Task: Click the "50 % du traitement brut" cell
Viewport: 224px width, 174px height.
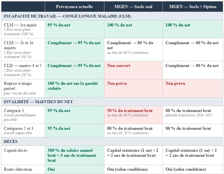Action: click(x=130, y=111)
